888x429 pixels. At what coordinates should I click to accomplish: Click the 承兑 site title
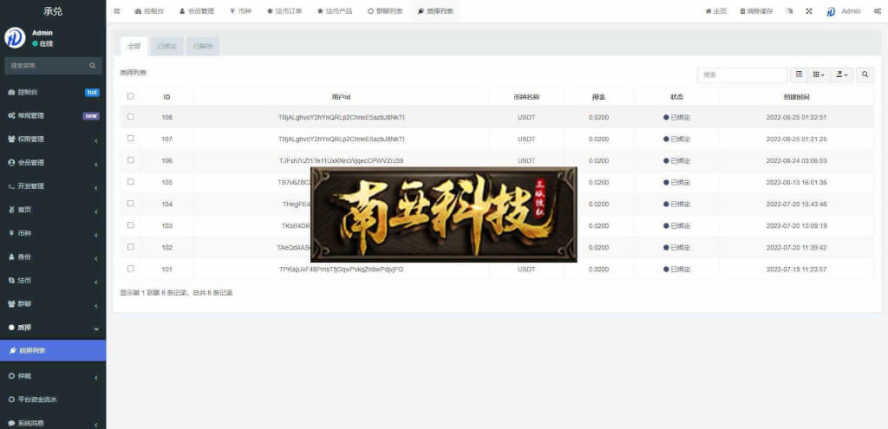[x=53, y=10]
